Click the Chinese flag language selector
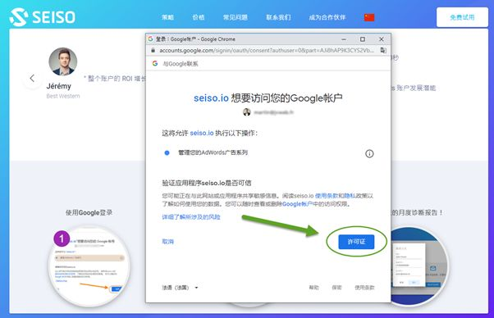This screenshot has height=318, width=494. pos(369,17)
